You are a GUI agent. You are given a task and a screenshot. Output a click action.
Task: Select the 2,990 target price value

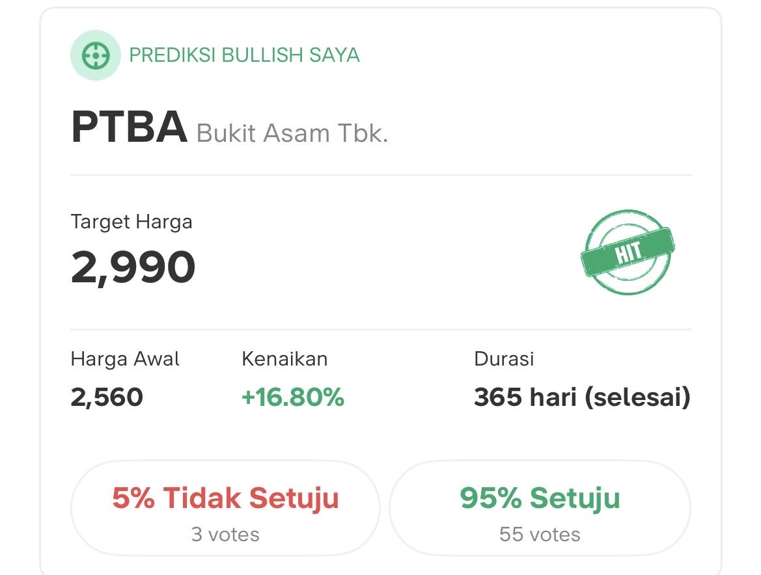pyautogui.click(x=133, y=267)
